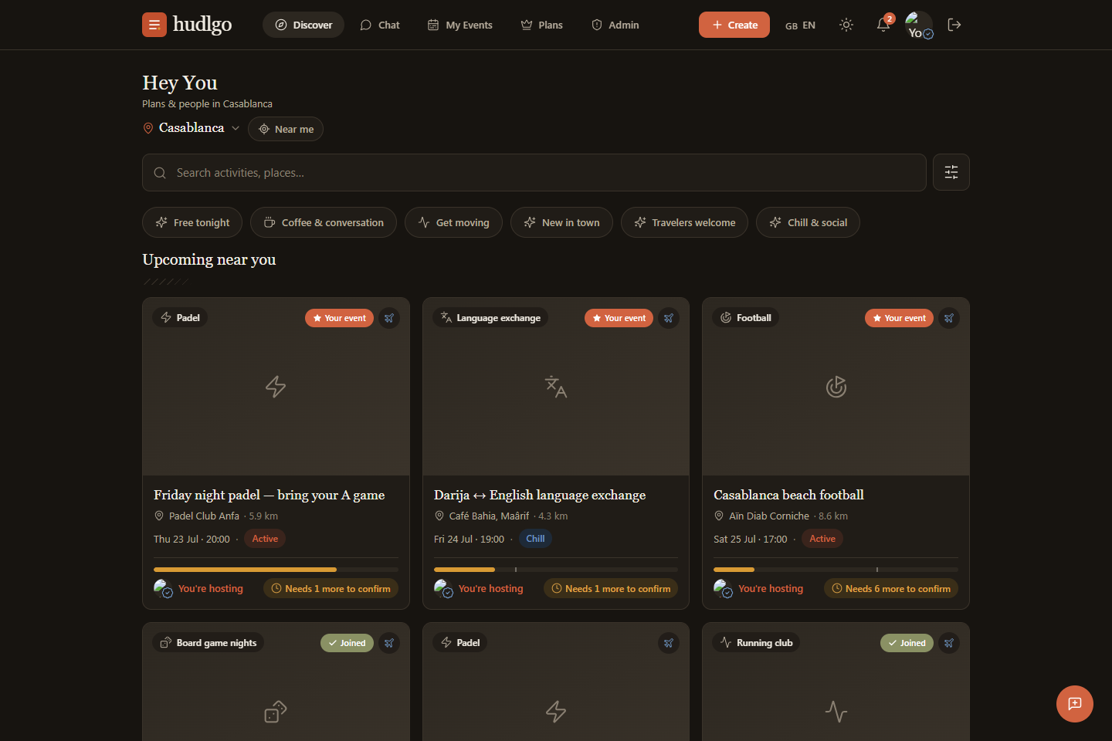Image resolution: width=1112 pixels, height=741 pixels.
Task: Click the Joined badge on Running club card
Action: point(907,643)
